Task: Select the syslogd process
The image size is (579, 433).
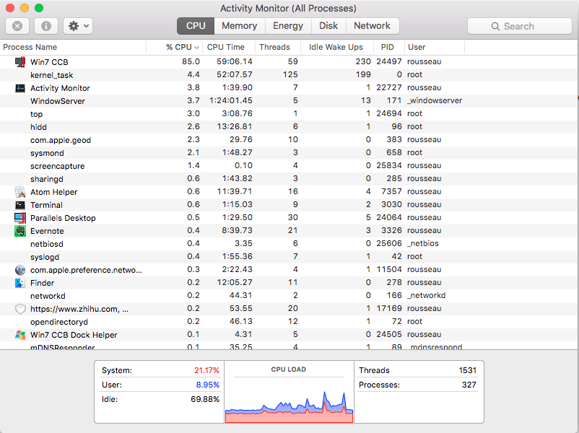Action: click(289, 256)
